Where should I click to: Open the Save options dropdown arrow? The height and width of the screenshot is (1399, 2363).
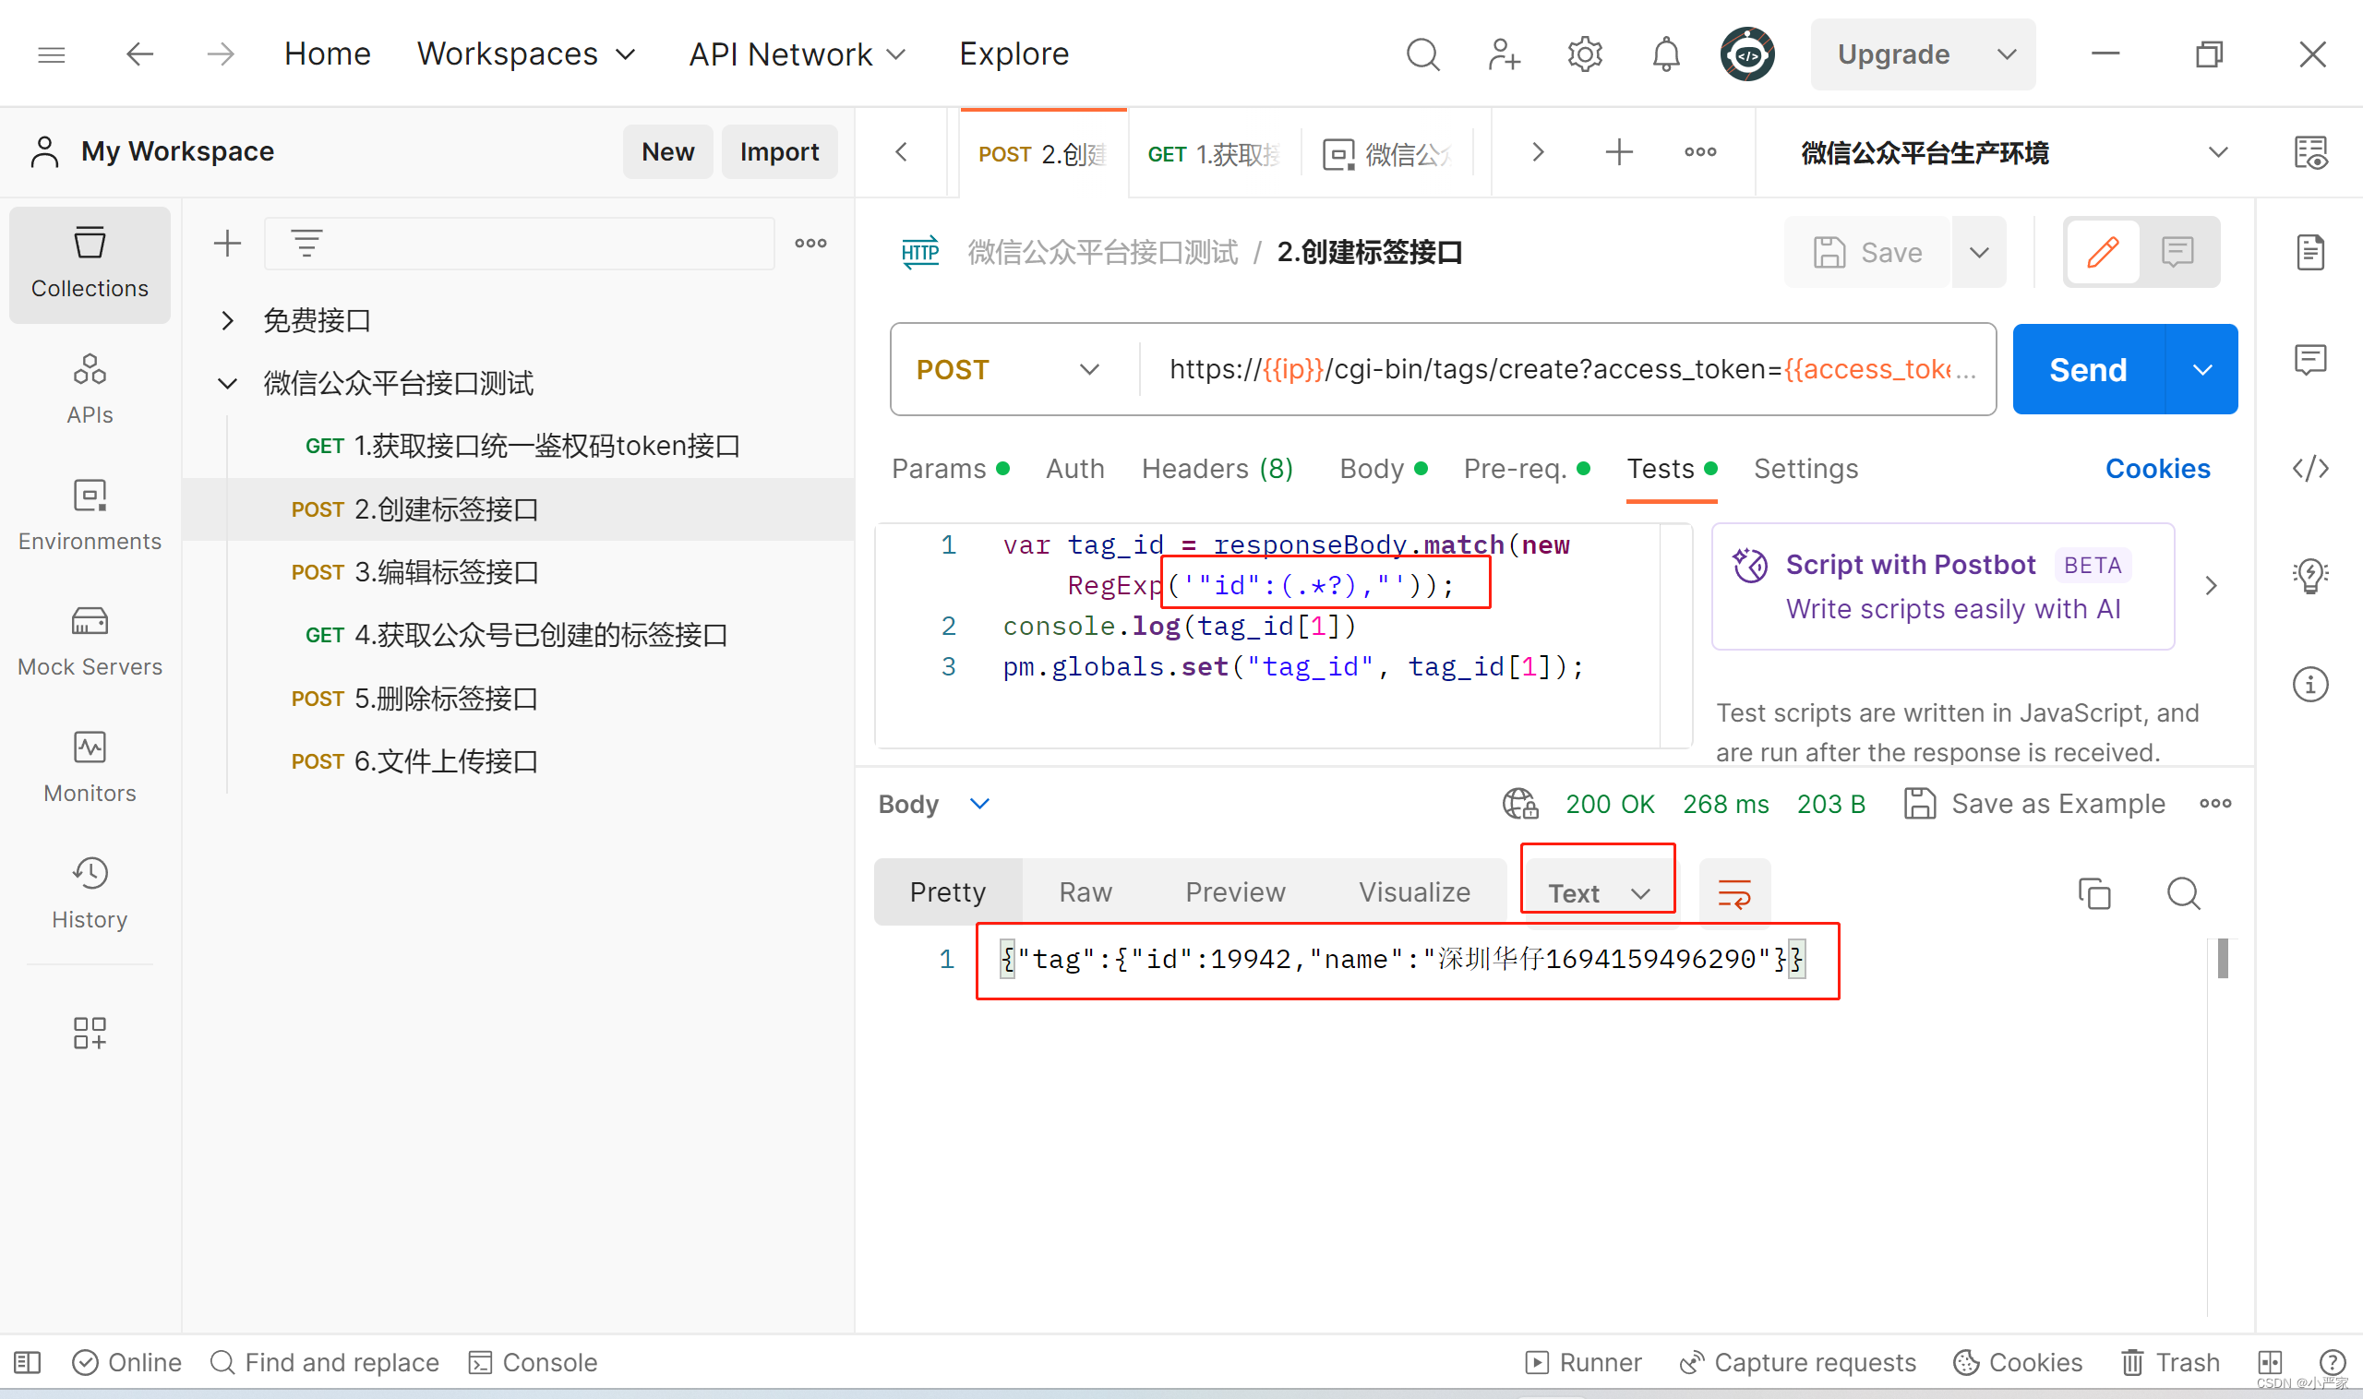click(x=1979, y=252)
